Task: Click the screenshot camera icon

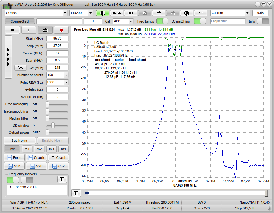Action: (145, 13)
